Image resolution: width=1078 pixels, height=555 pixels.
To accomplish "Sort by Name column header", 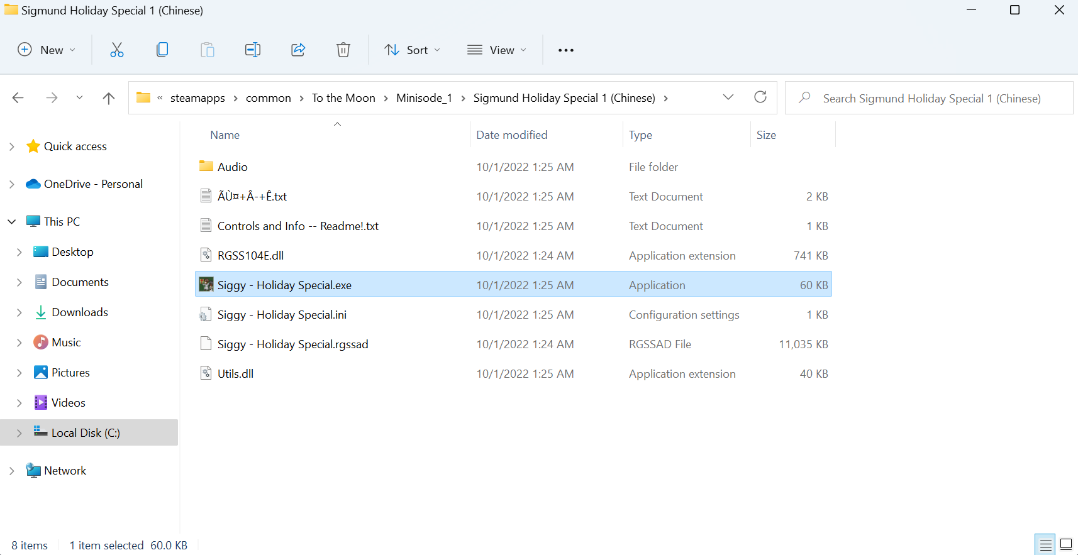I will click(225, 135).
